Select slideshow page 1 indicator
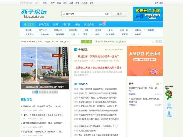183x137 pixels. point(34,92)
